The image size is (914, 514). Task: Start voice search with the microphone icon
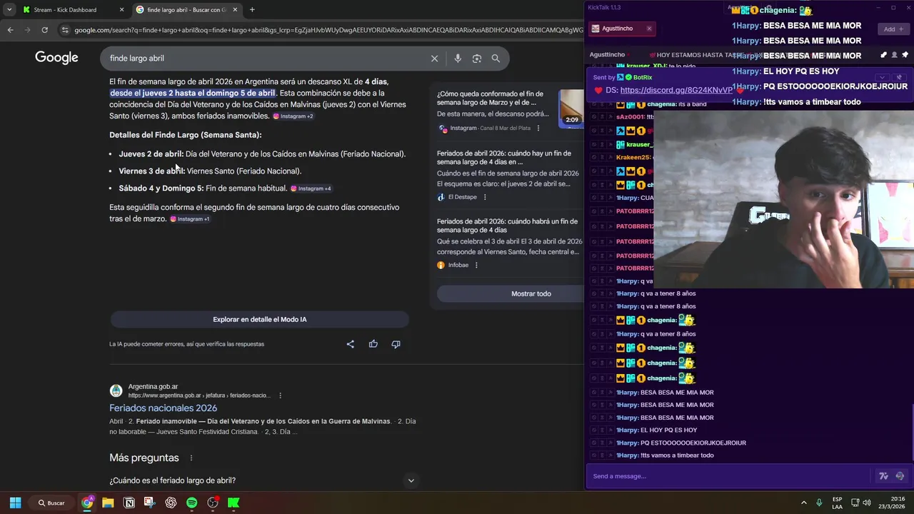pos(458,59)
